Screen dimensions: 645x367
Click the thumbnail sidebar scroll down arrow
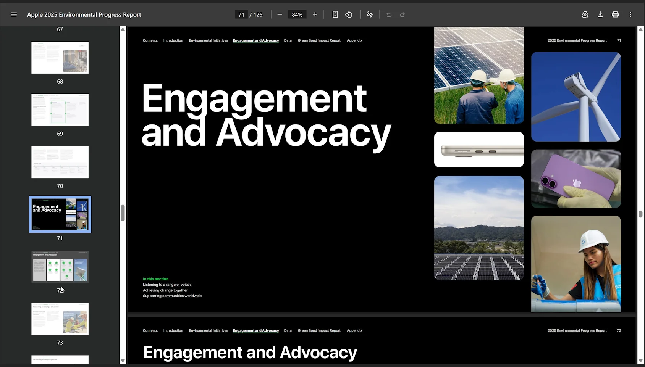(x=123, y=361)
